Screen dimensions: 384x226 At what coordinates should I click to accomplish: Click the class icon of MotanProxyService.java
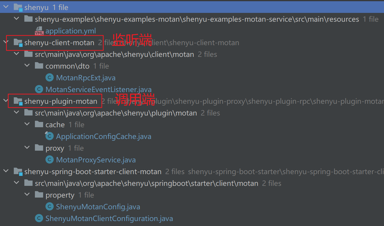(50, 160)
